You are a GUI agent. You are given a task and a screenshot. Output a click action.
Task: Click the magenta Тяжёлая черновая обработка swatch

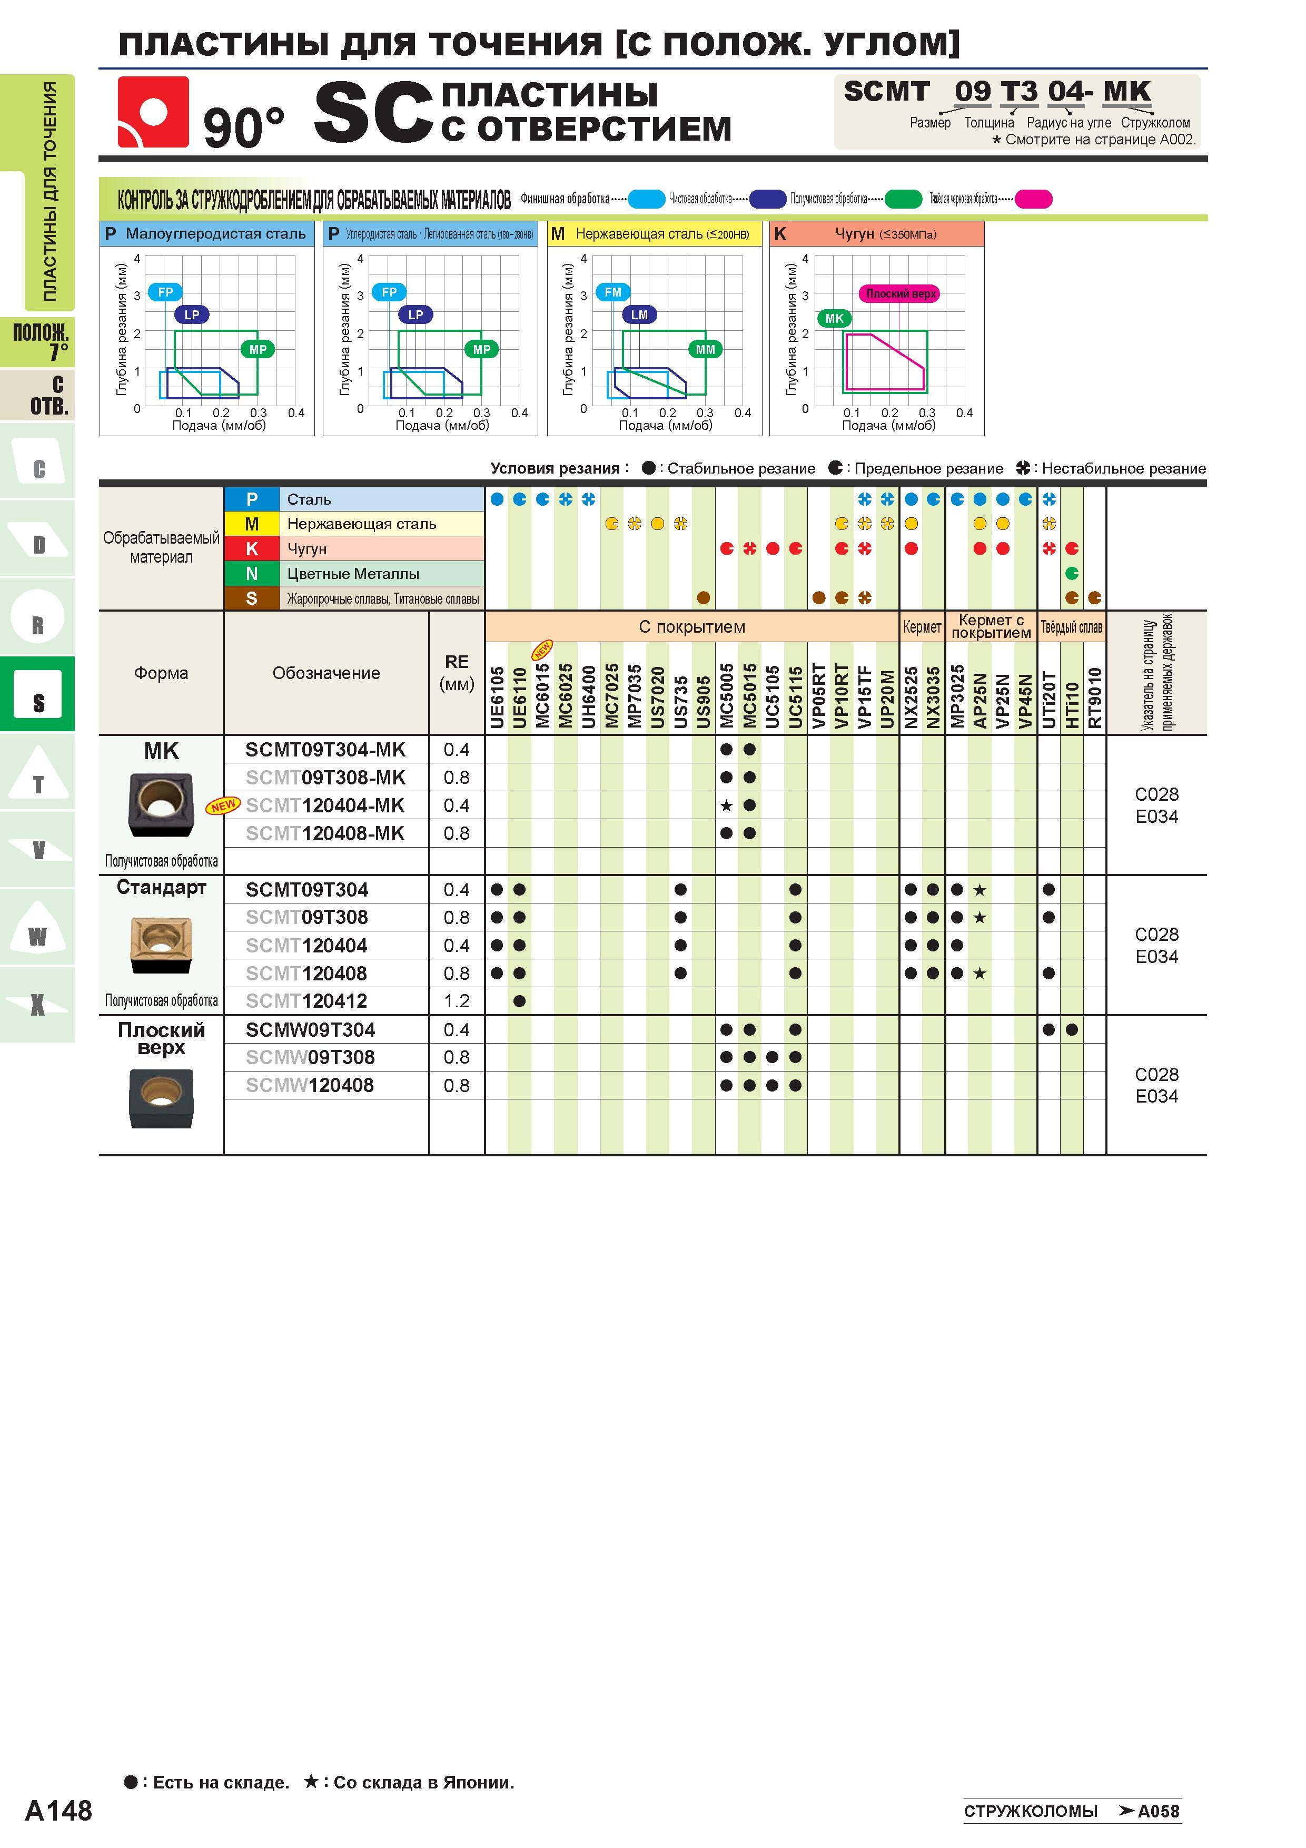point(1033,199)
